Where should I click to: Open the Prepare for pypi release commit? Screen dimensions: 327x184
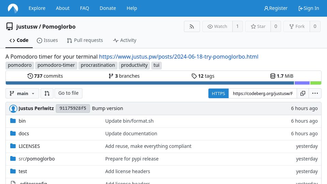(x=132, y=159)
